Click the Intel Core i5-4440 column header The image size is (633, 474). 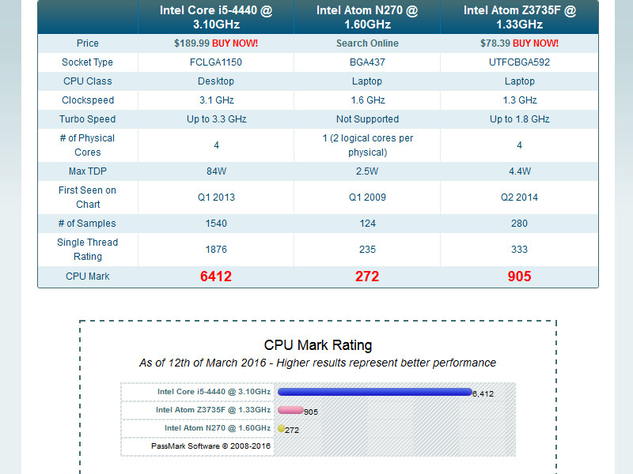pyautogui.click(x=216, y=17)
